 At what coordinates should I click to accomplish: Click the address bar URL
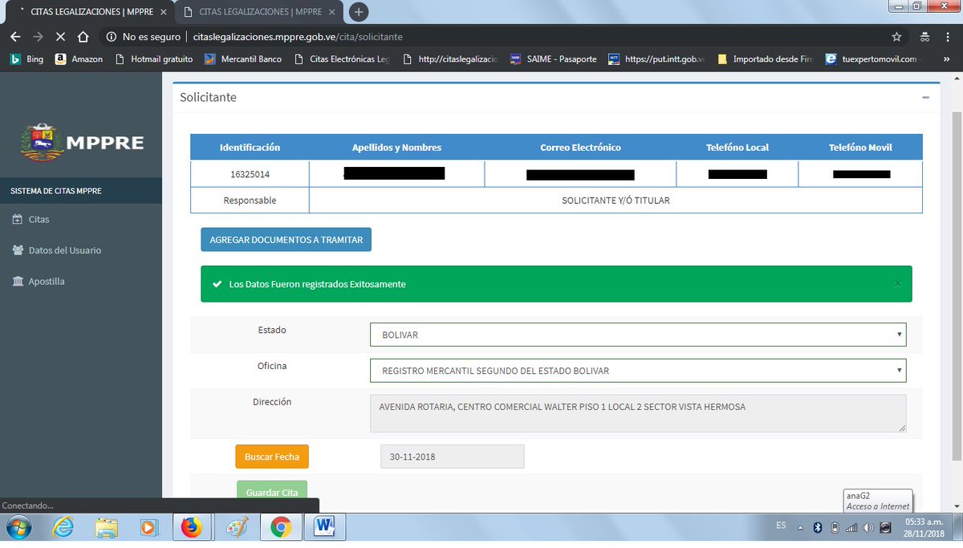click(298, 37)
